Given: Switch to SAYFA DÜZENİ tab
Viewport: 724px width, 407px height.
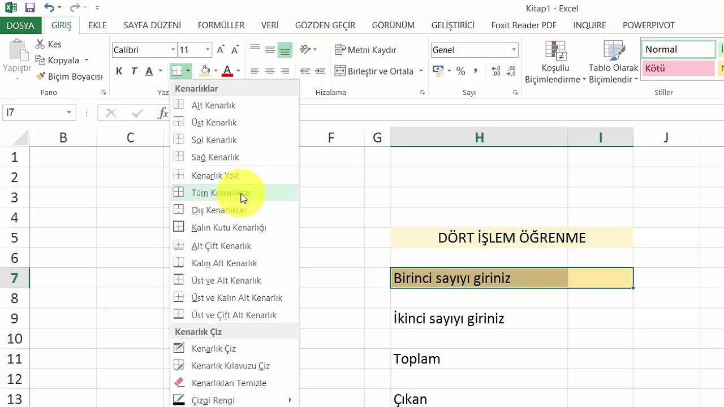Looking at the screenshot, I should click(152, 25).
